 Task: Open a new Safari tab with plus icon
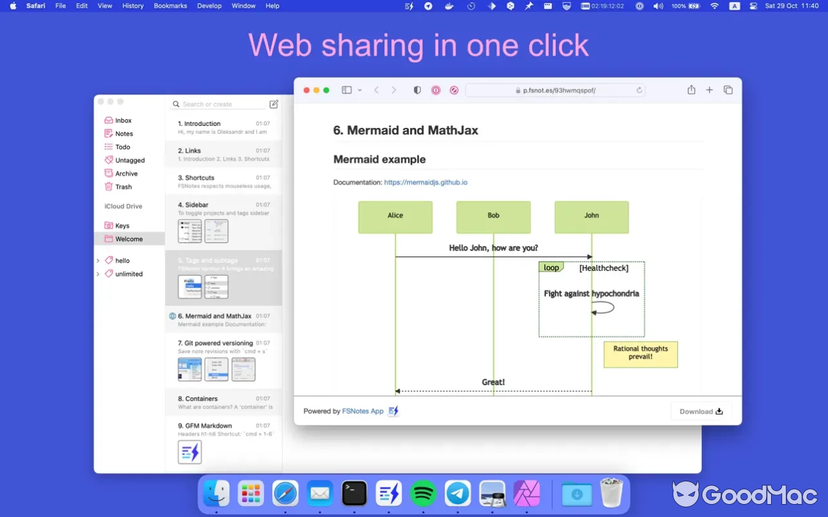coord(709,90)
